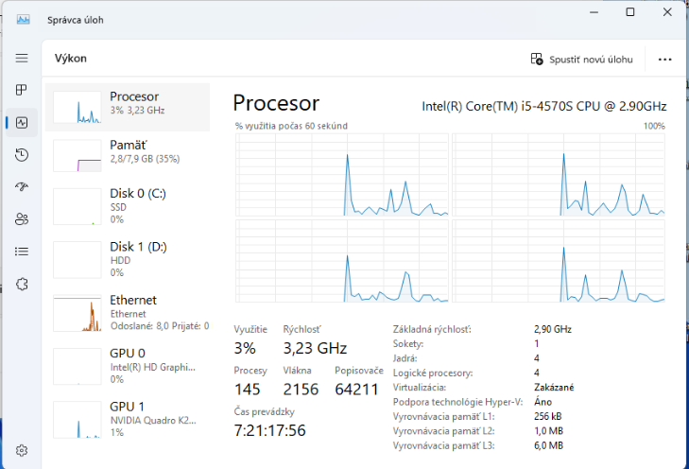This screenshot has width=689, height=469.
Task: Click the '3,23 GHz' speed value below Rýchlosť
Action: click(315, 348)
